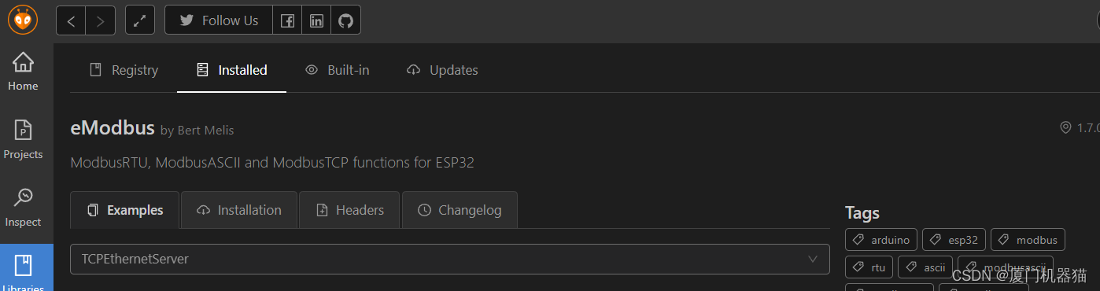This screenshot has width=1100, height=291.
Task: Open the GitHub icon link
Action: [345, 20]
